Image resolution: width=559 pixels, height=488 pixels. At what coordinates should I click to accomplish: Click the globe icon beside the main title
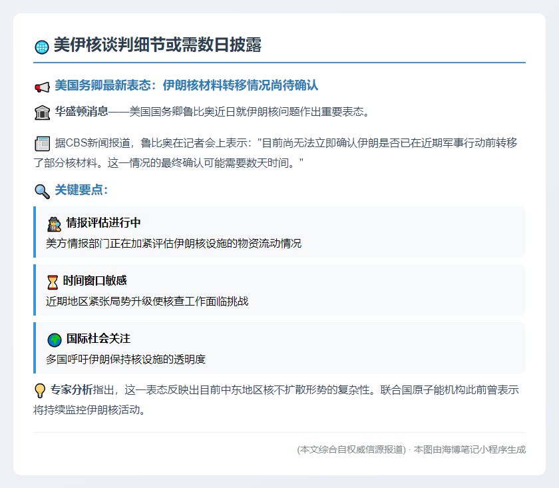coord(42,47)
